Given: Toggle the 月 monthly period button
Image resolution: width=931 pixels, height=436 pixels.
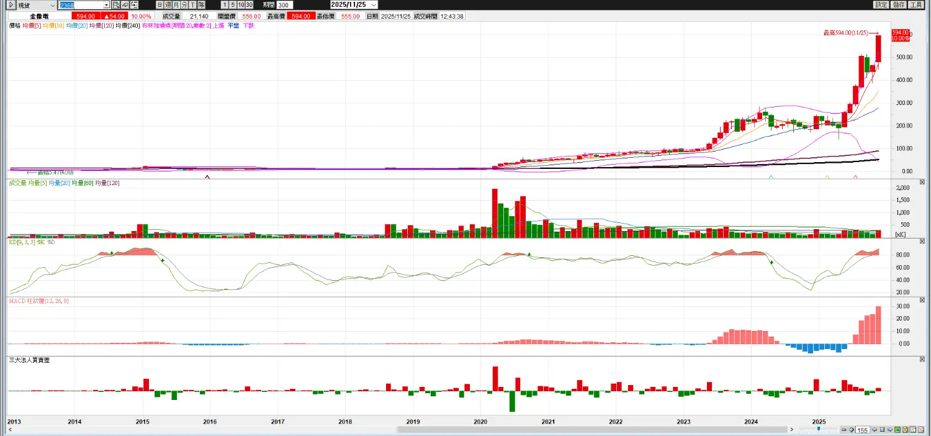Looking at the screenshot, I should (x=176, y=5).
